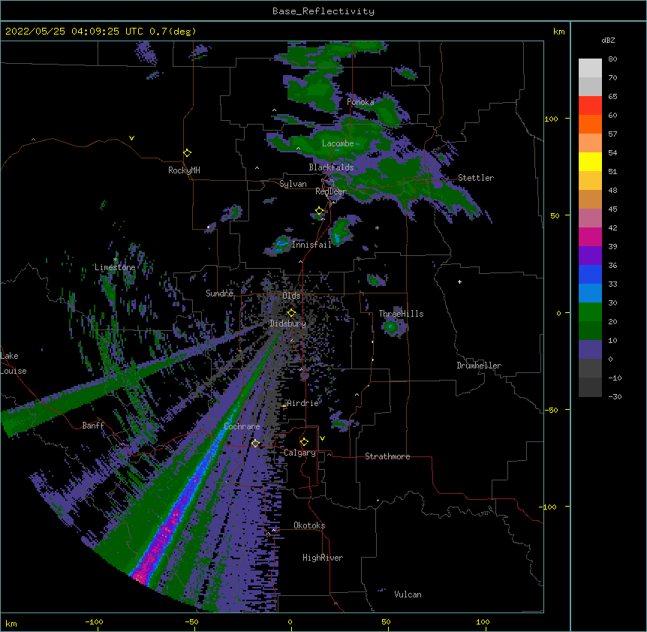Click the Airdrie label
Screen dimensions: 647x632
(x=302, y=403)
